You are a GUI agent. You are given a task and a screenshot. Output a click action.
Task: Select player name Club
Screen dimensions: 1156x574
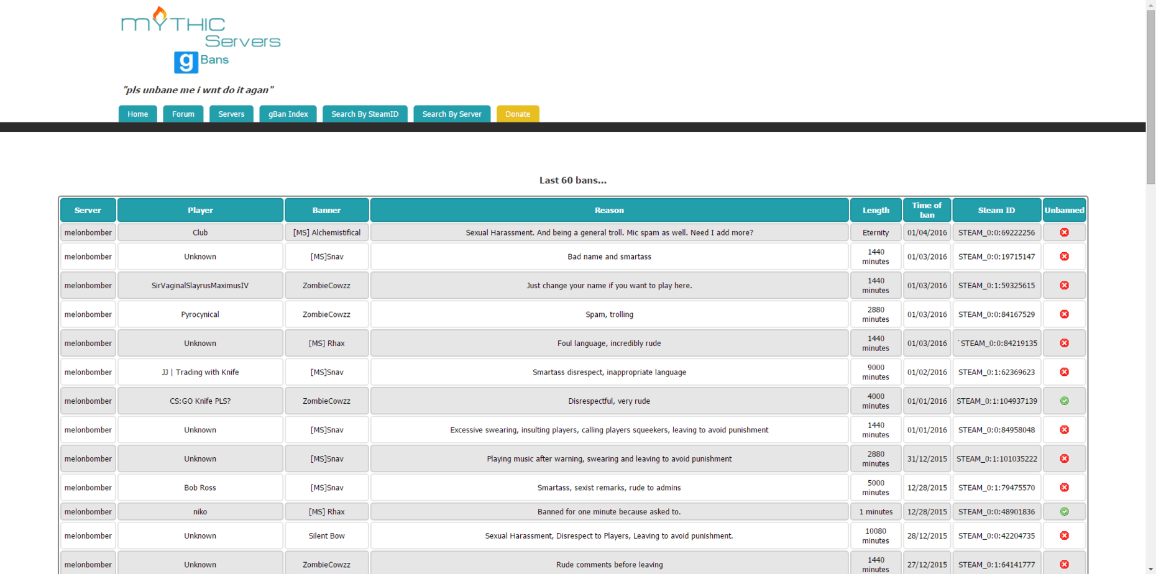click(x=200, y=232)
